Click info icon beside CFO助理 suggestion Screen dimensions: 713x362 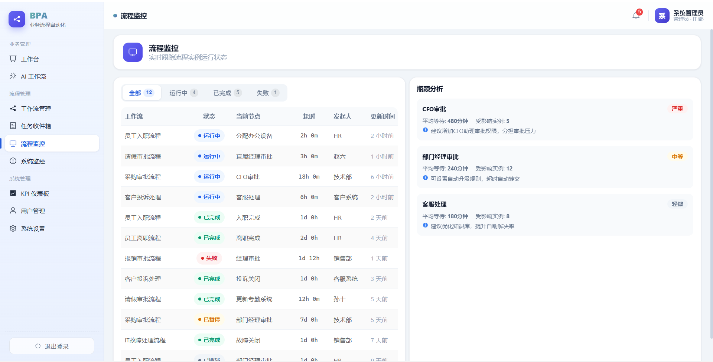pyautogui.click(x=425, y=130)
